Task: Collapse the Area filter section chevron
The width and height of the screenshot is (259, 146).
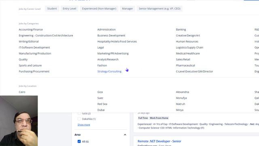Action: point(125,135)
